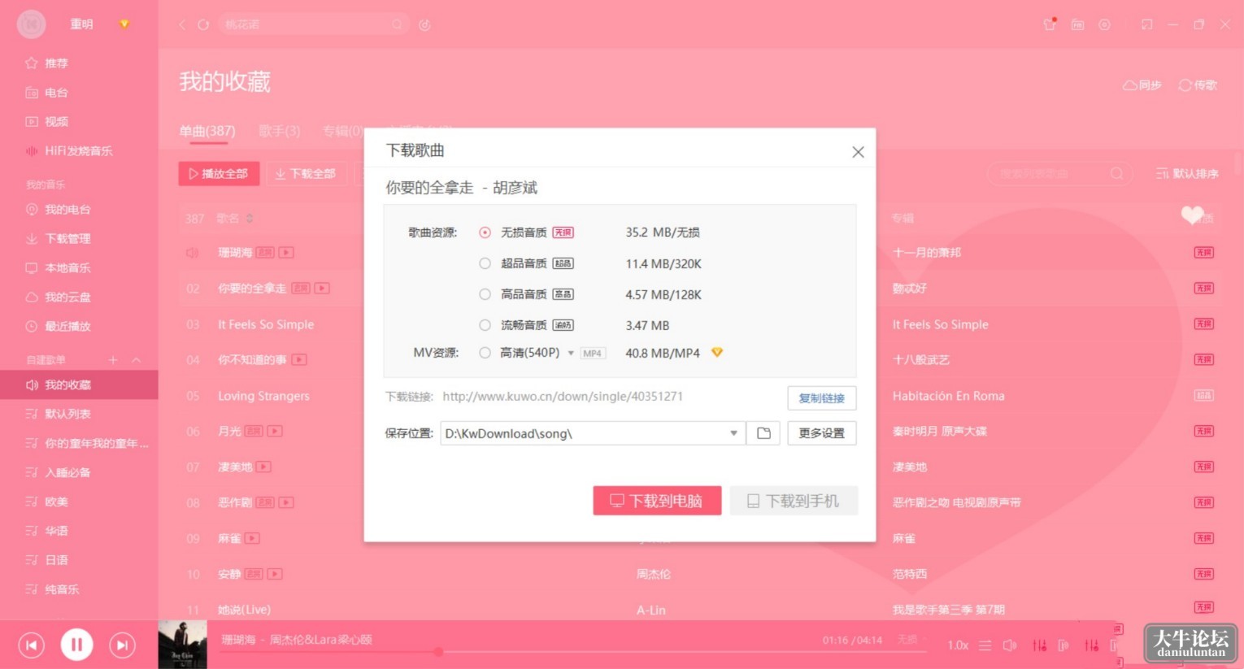This screenshot has height=669, width=1244.
Task: Click 下载全部 button
Action: (306, 173)
